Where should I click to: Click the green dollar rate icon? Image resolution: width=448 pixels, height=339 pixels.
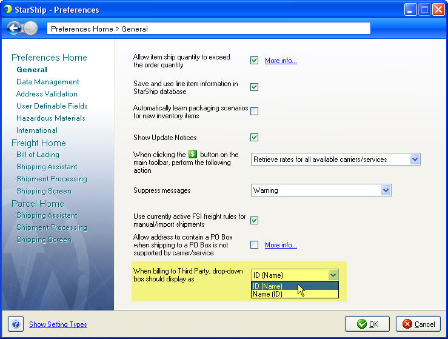tap(193, 154)
